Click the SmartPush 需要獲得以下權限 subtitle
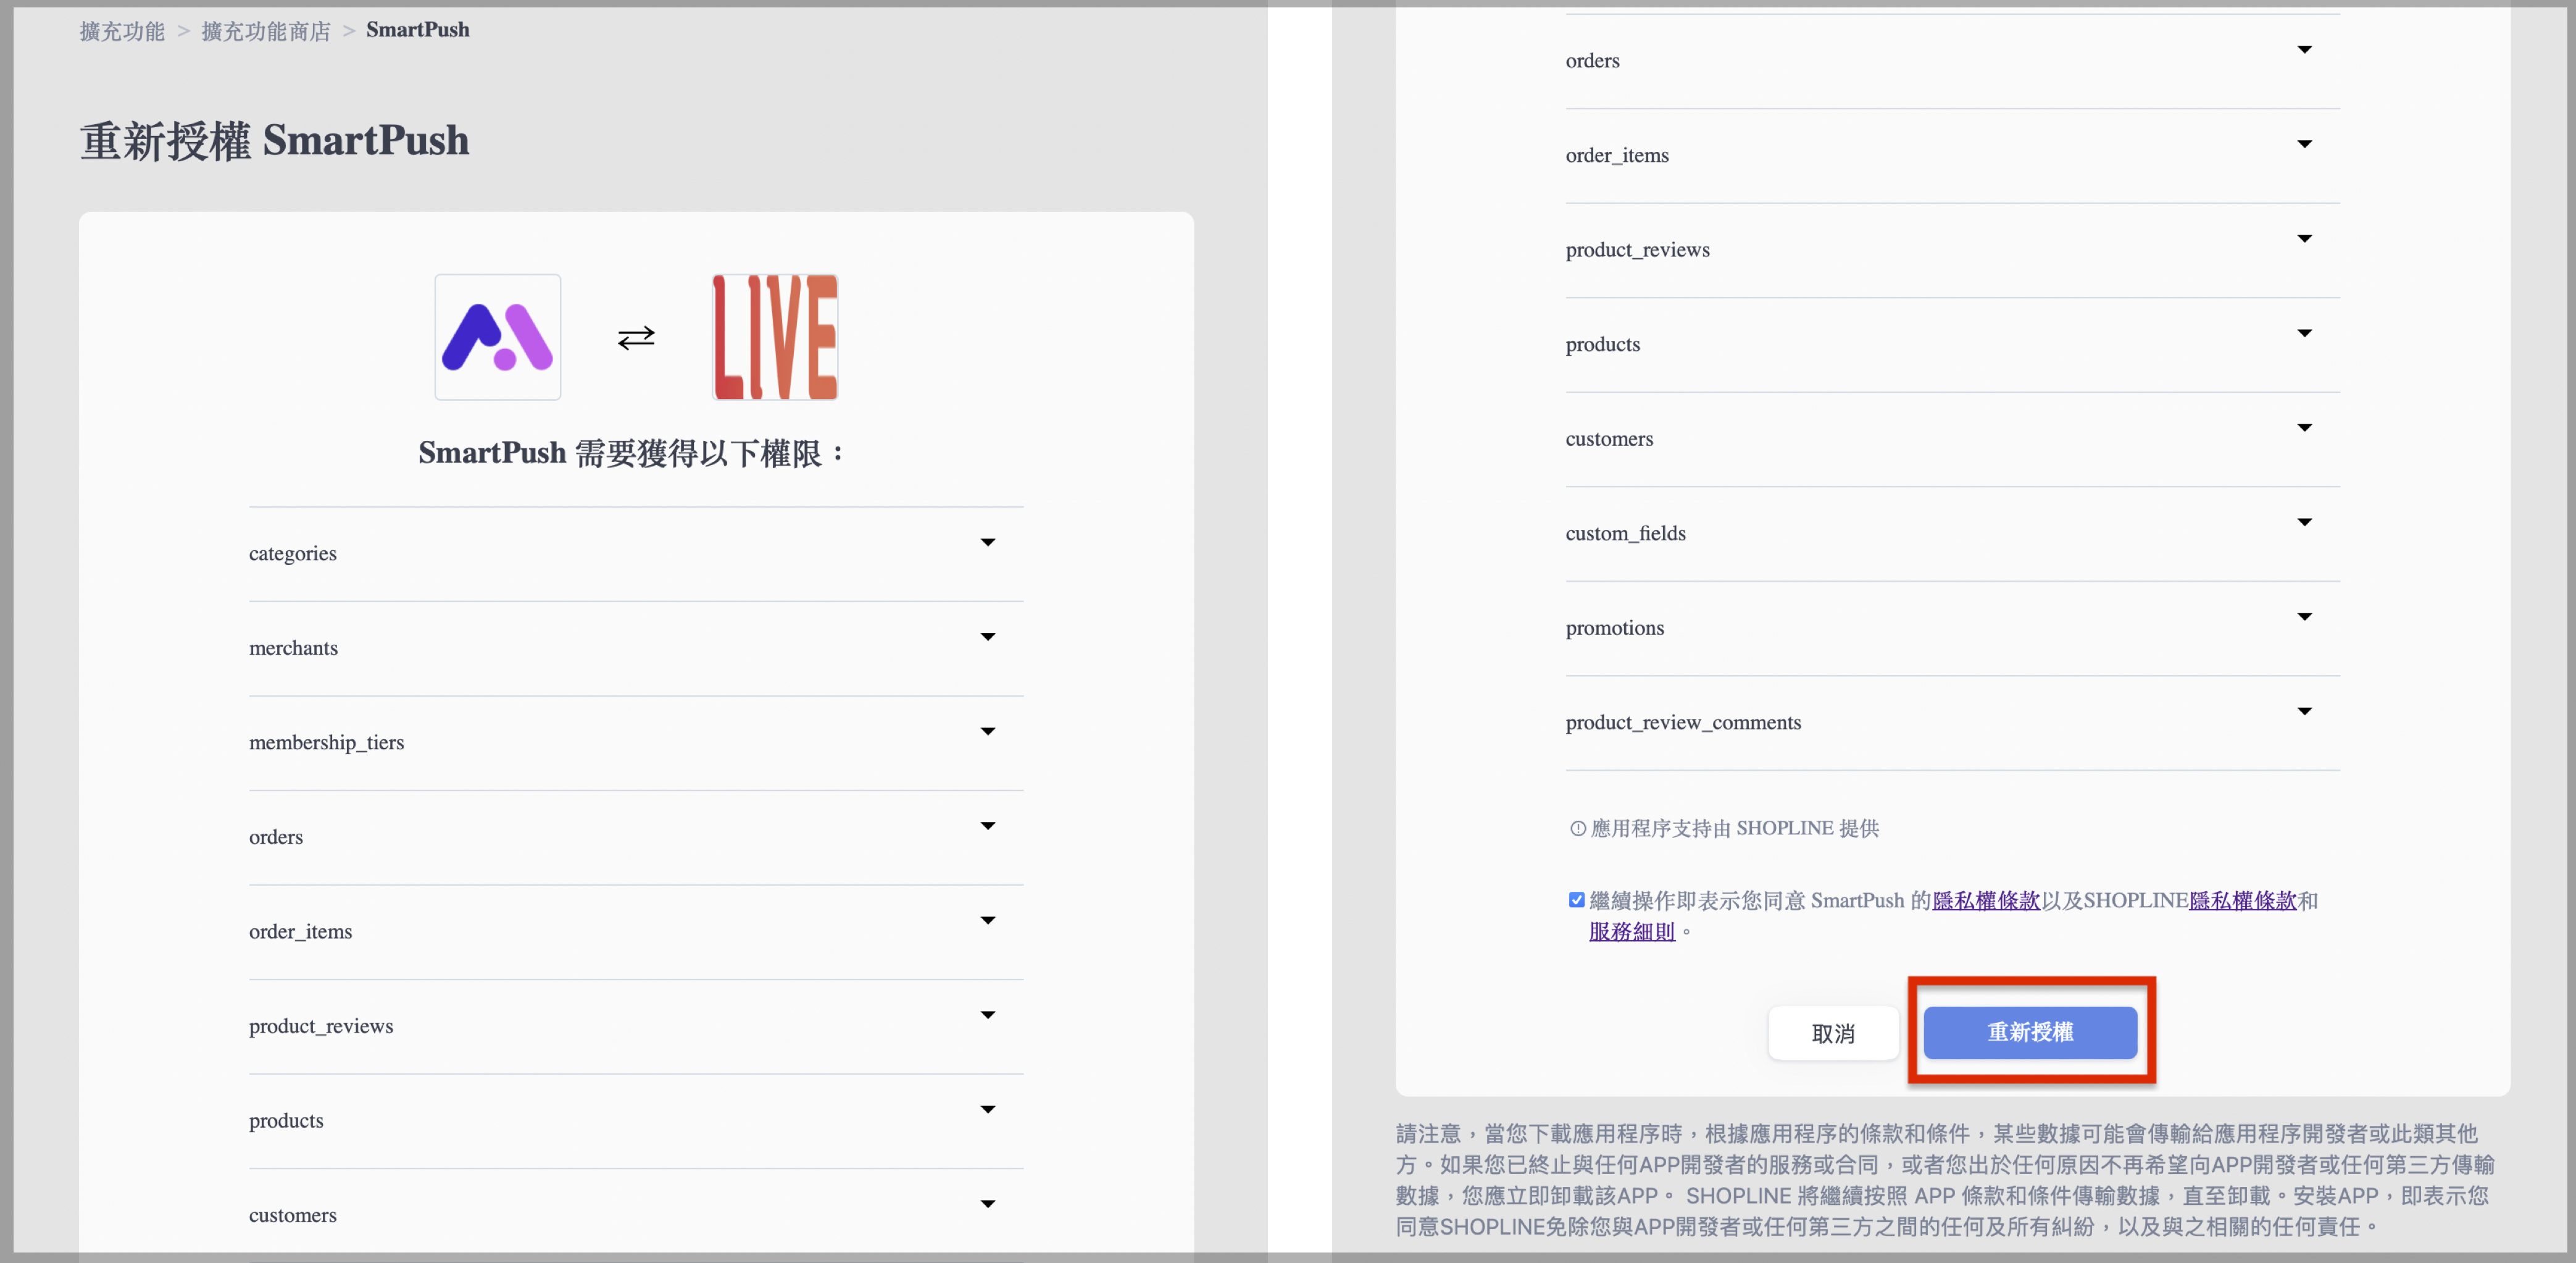This screenshot has width=2576, height=1263. point(632,453)
